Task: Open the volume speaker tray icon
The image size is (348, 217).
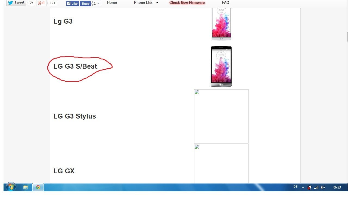Action: 323,187
